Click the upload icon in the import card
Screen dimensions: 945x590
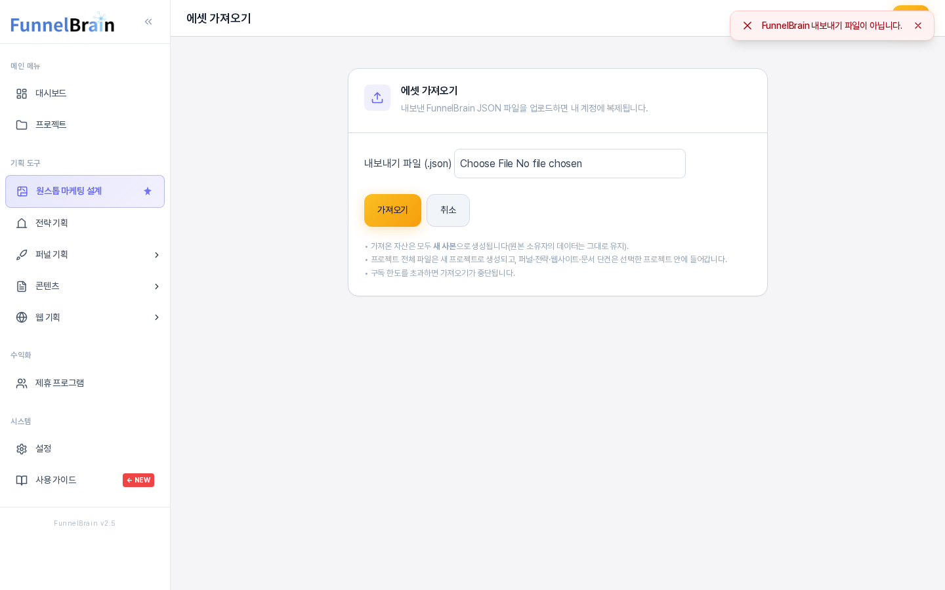[377, 98]
